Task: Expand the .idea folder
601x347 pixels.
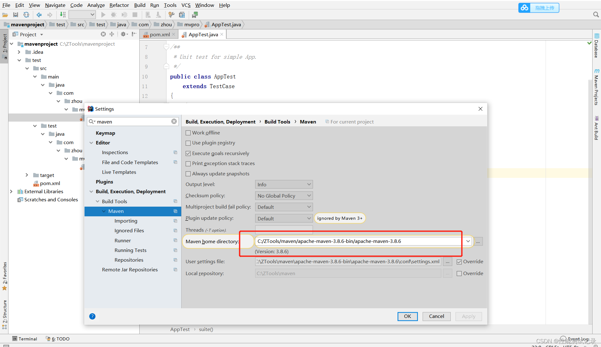Action: point(19,52)
